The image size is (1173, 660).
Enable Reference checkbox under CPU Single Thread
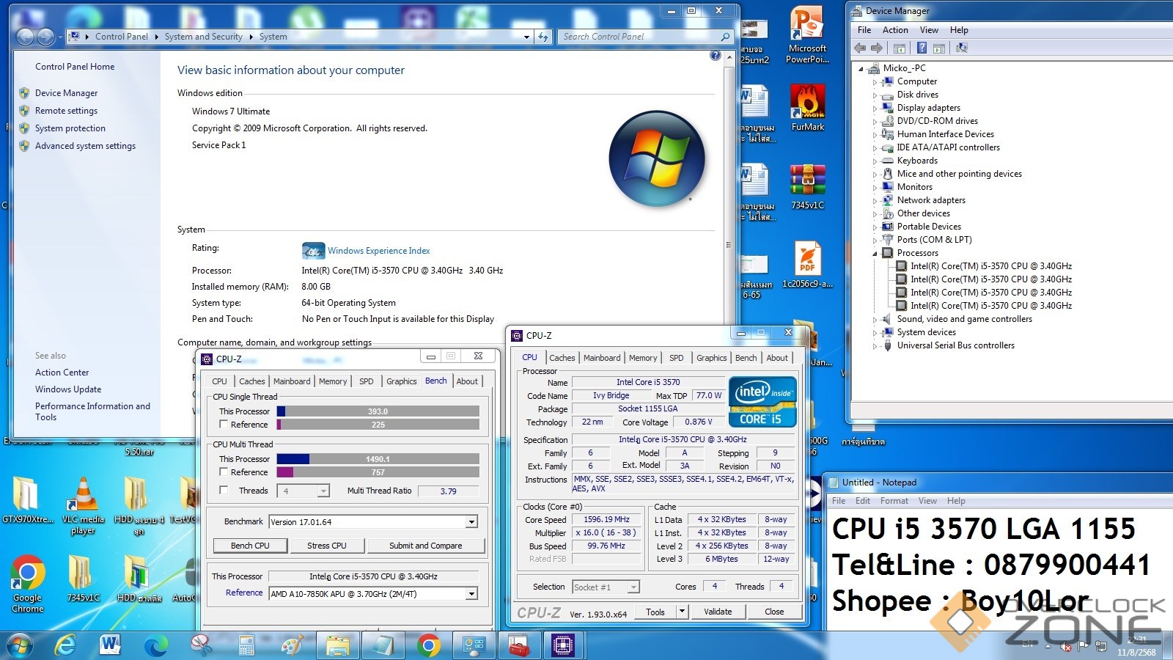(x=224, y=424)
